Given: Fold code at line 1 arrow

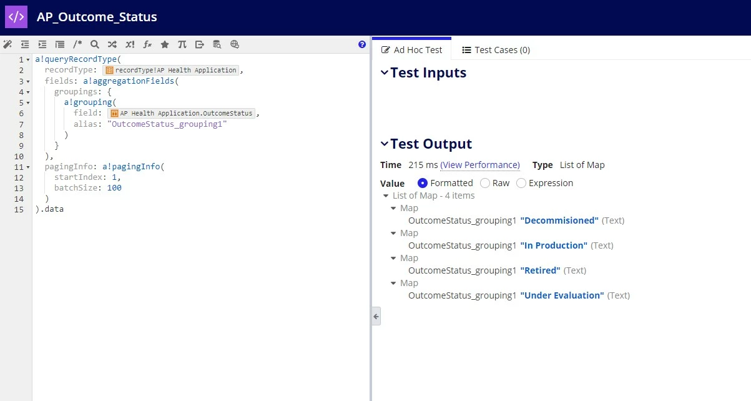Looking at the screenshot, I should 28,60.
